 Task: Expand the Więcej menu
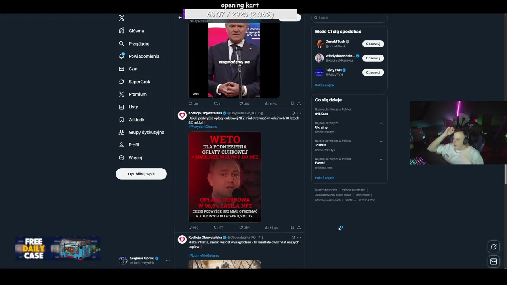click(x=130, y=158)
